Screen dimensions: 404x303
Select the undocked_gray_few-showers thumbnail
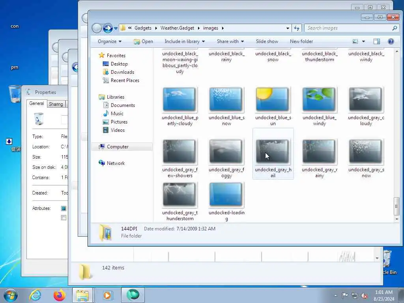(x=180, y=151)
